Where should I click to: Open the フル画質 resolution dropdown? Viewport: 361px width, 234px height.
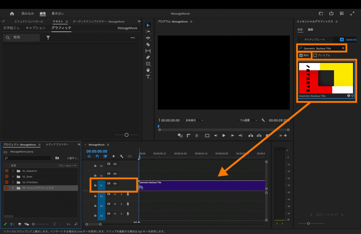[248, 120]
